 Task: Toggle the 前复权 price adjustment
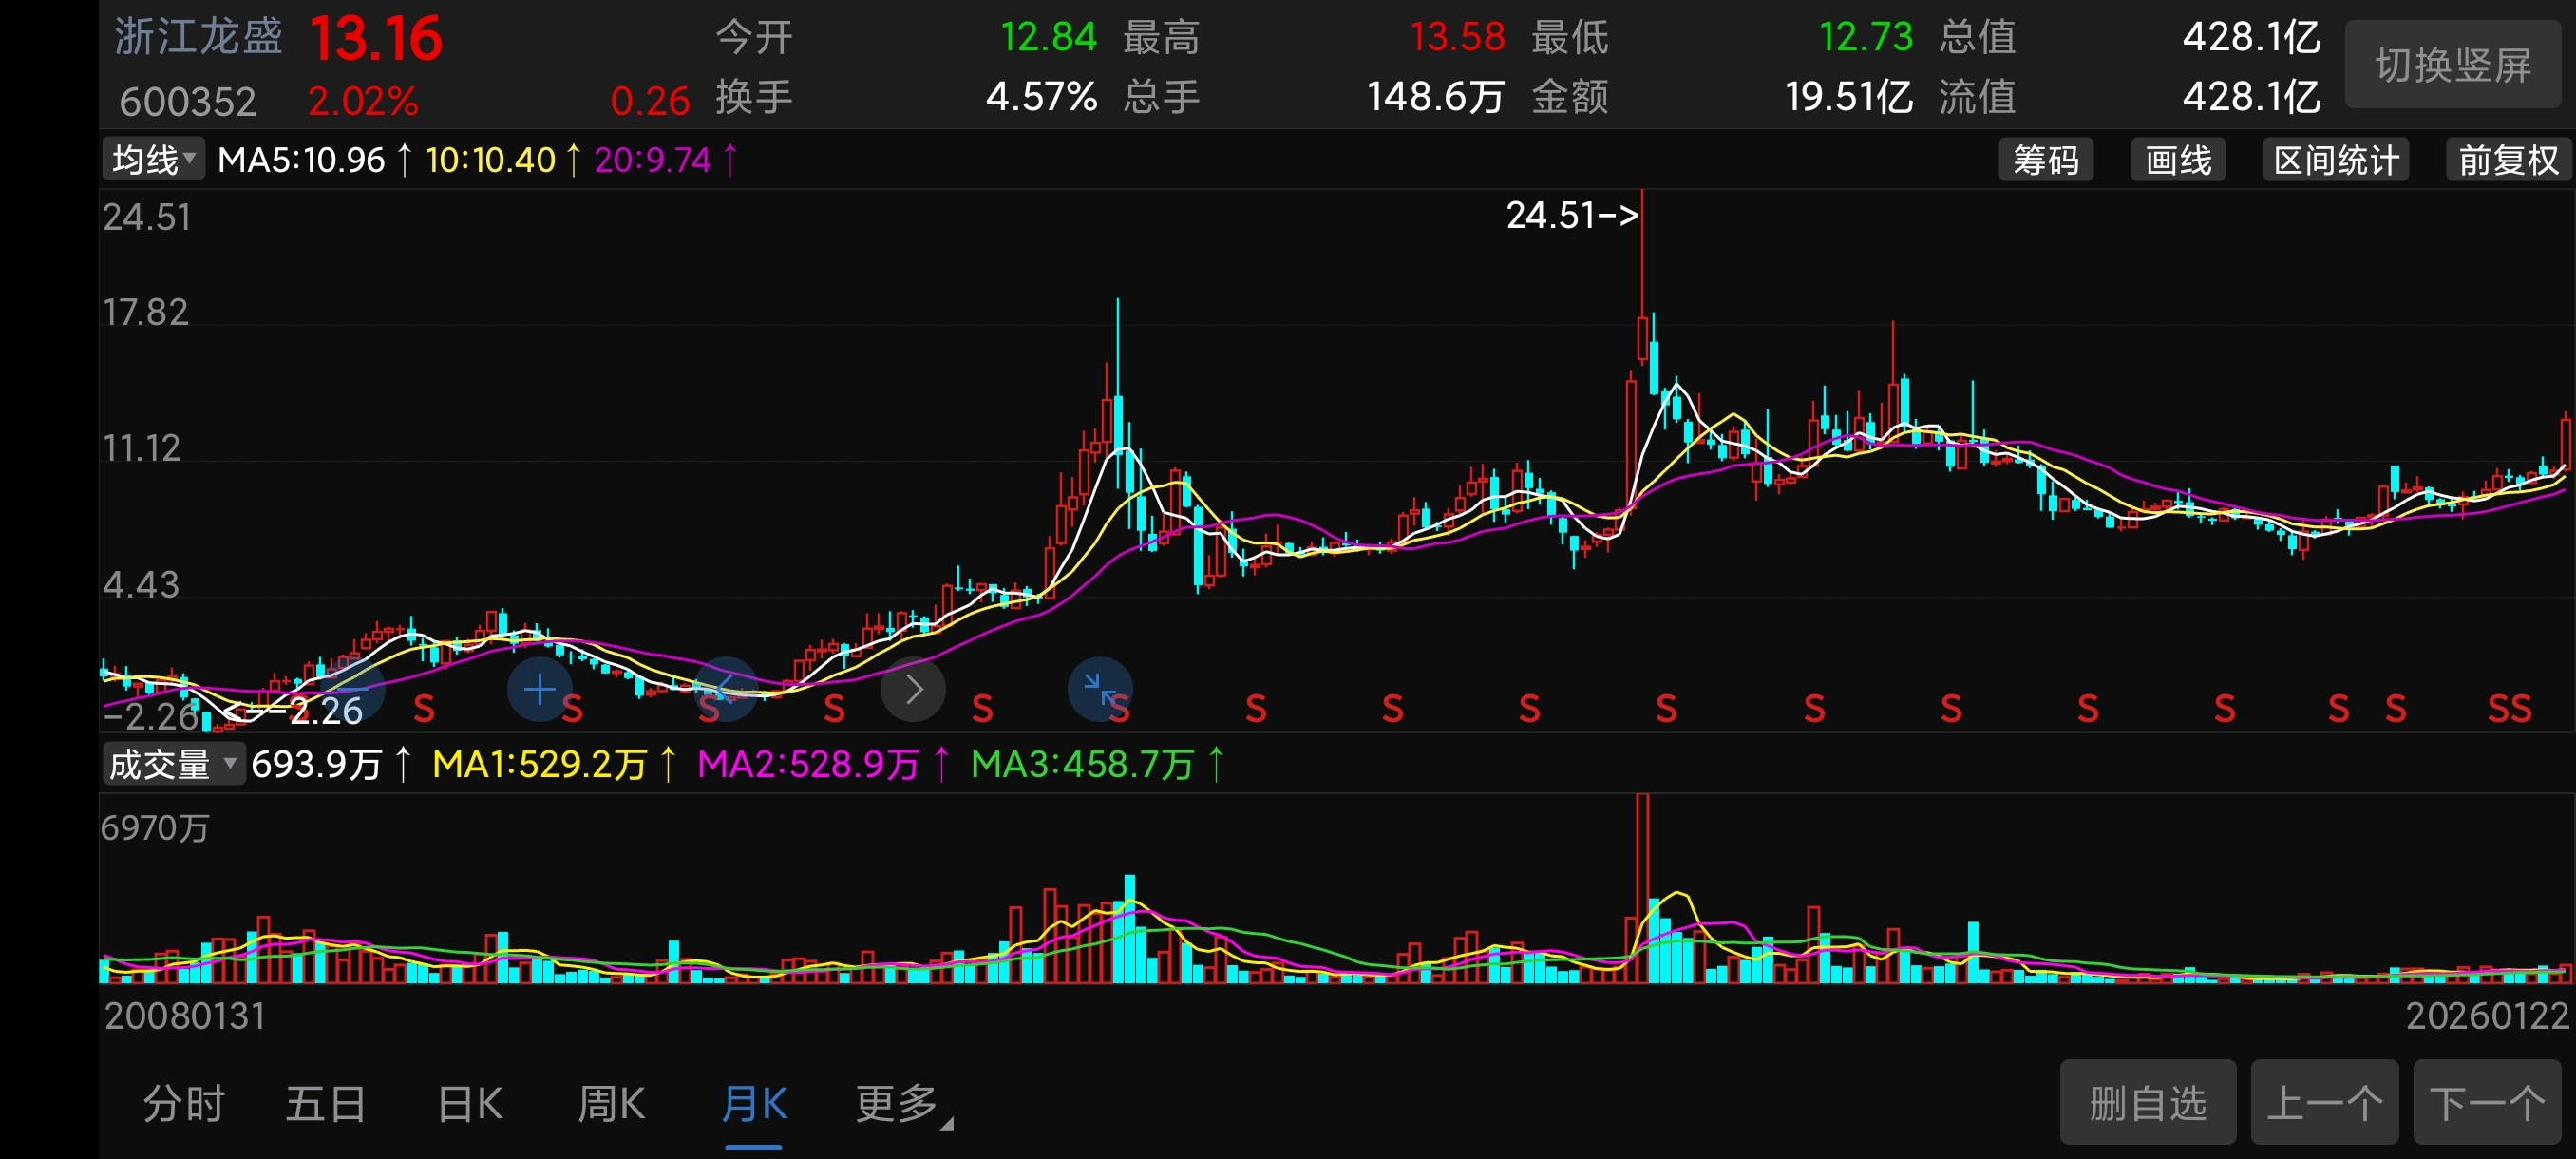pos(2507,160)
